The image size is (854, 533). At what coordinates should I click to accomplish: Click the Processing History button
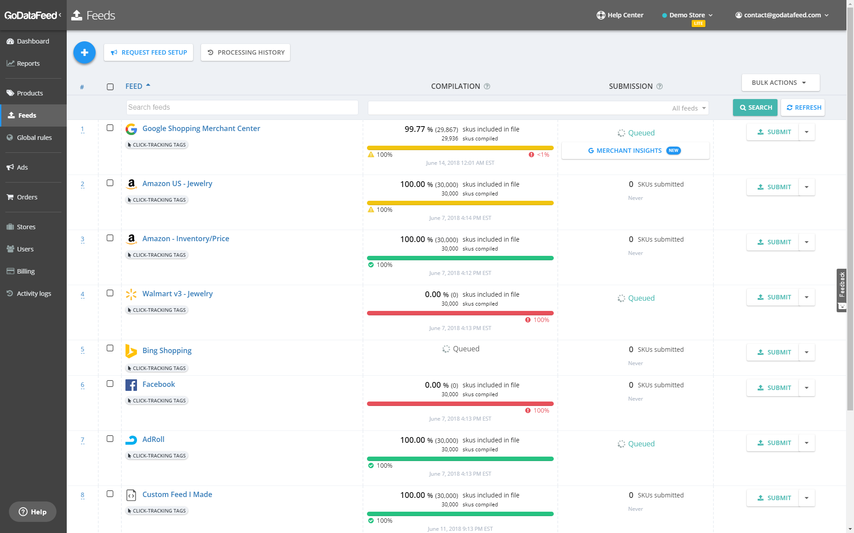(246, 52)
